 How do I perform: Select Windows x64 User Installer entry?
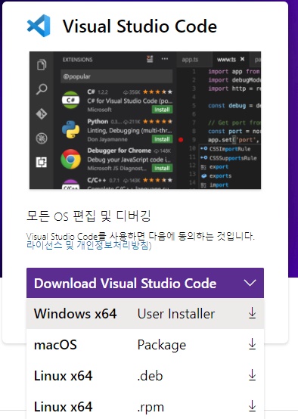[x=145, y=314]
